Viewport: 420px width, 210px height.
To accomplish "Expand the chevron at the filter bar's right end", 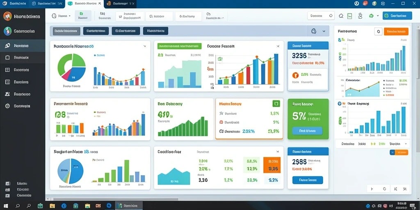I will tap(324, 31).
